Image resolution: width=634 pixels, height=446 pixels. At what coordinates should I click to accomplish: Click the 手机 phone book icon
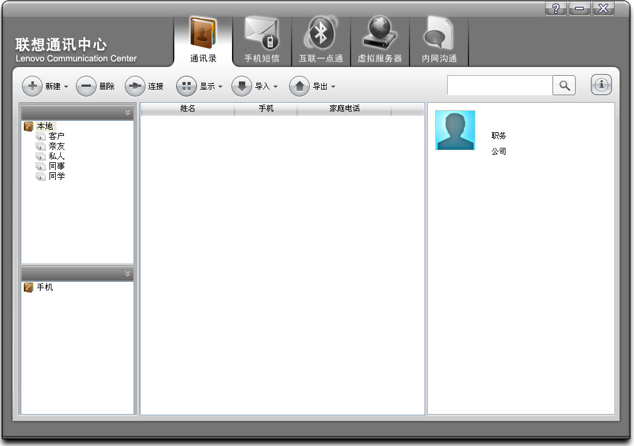28,288
